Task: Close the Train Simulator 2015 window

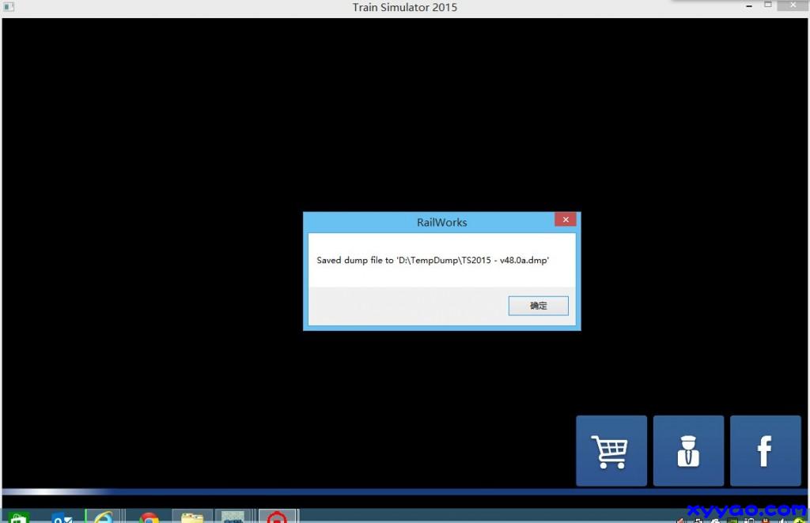Action: pos(793,6)
